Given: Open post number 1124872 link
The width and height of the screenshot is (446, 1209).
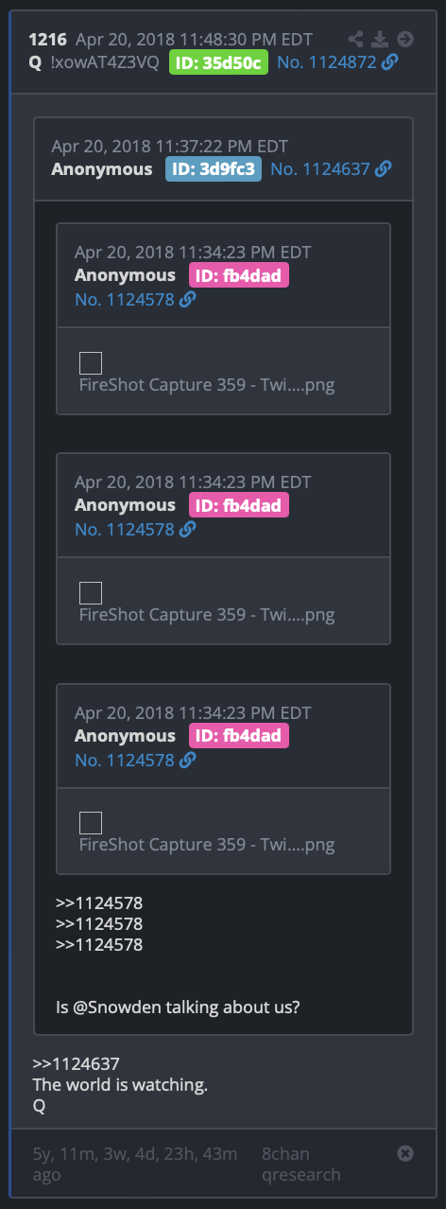Looking at the screenshot, I should point(325,62).
